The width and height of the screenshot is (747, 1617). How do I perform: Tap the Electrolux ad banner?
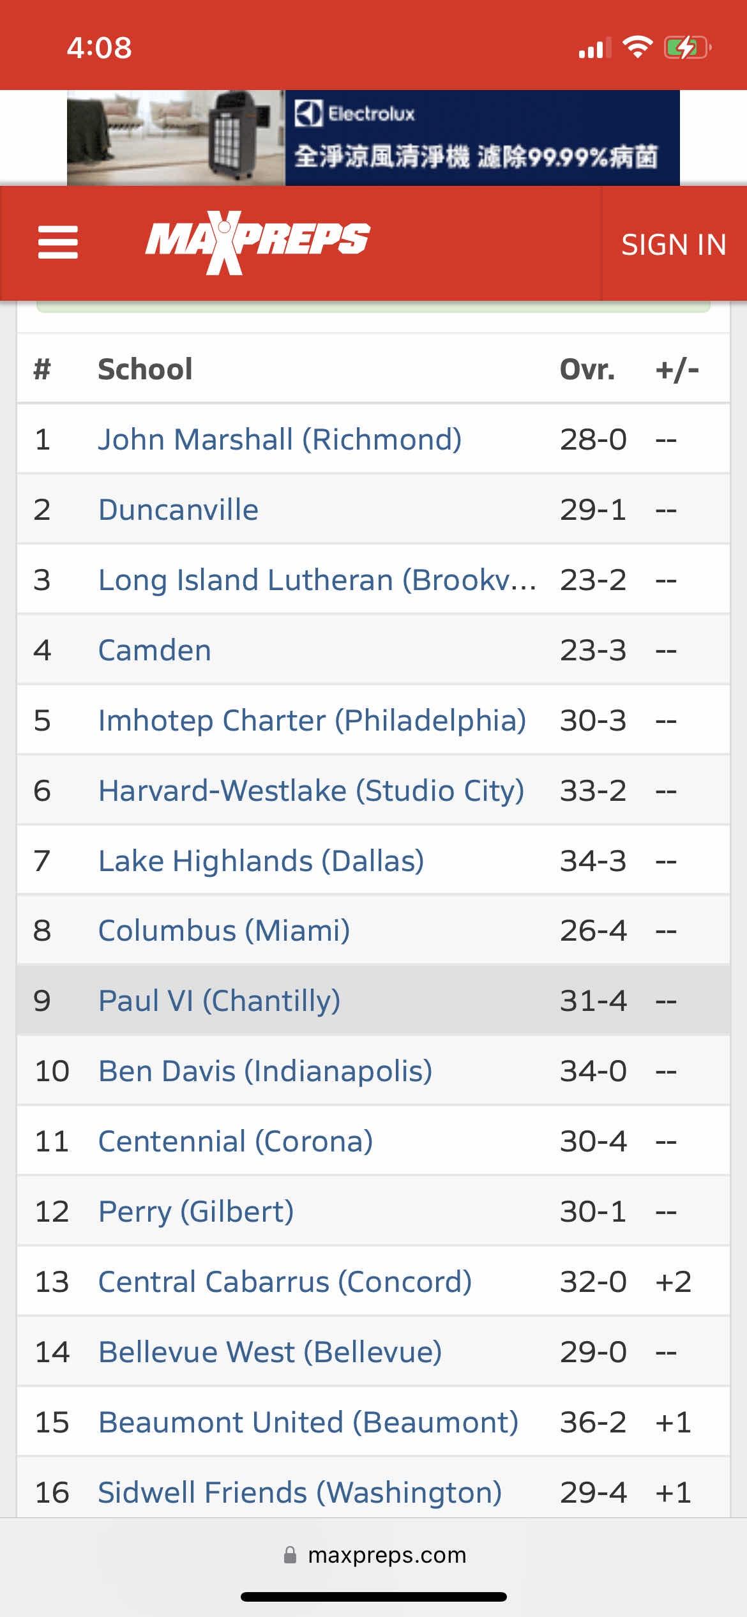click(x=373, y=138)
